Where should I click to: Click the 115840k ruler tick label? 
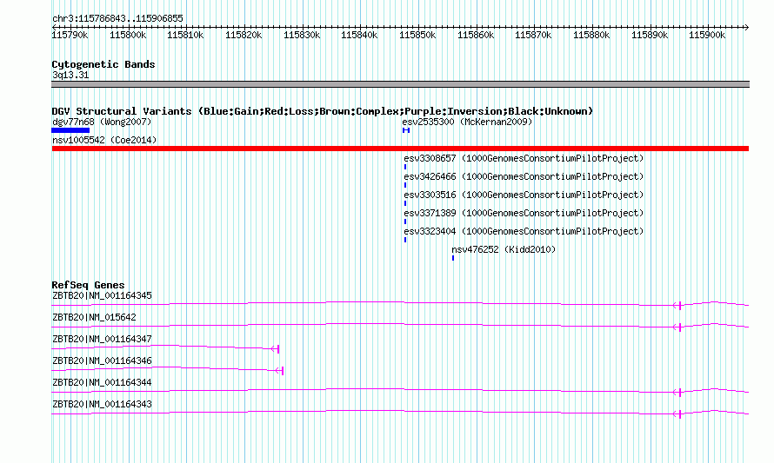(x=359, y=35)
